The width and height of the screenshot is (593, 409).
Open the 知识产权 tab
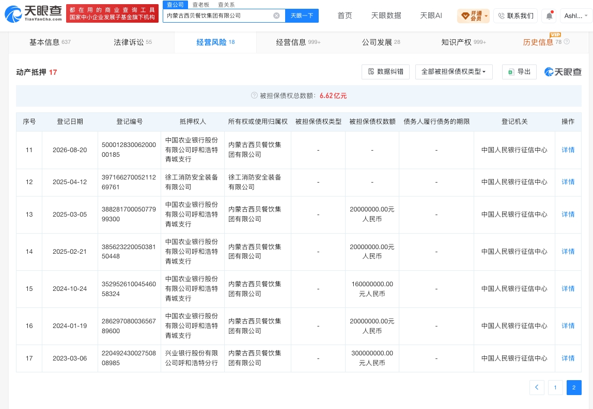(464, 42)
